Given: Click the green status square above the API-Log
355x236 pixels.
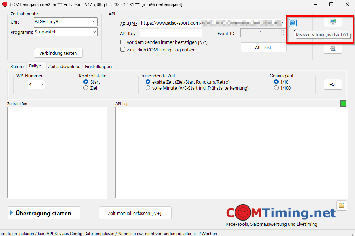Looking at the screenshot, I should click(x=343, y=104).
